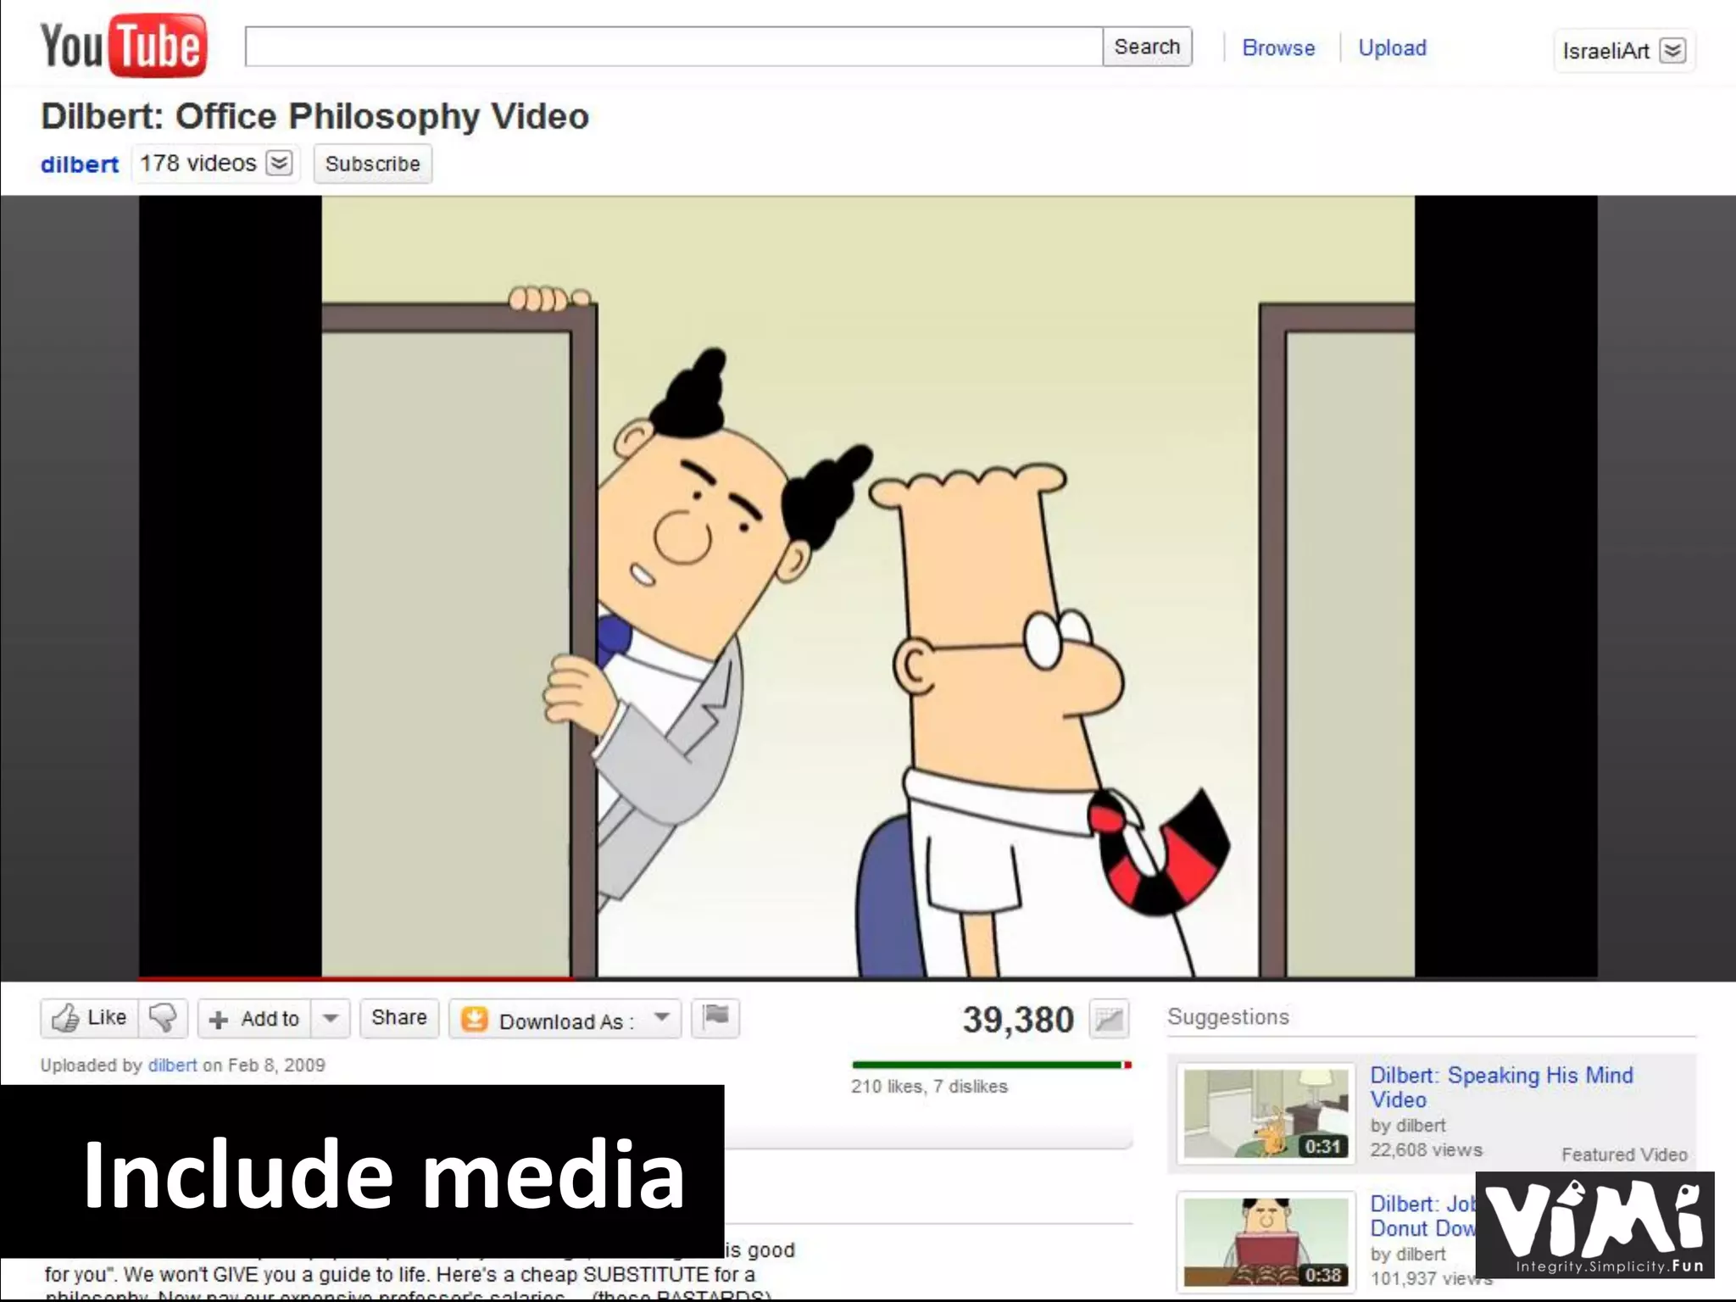This screenshot has width=1736, height=1302.
Task: Click the '22,608 views' text
Action: tap(1427, 1150)
